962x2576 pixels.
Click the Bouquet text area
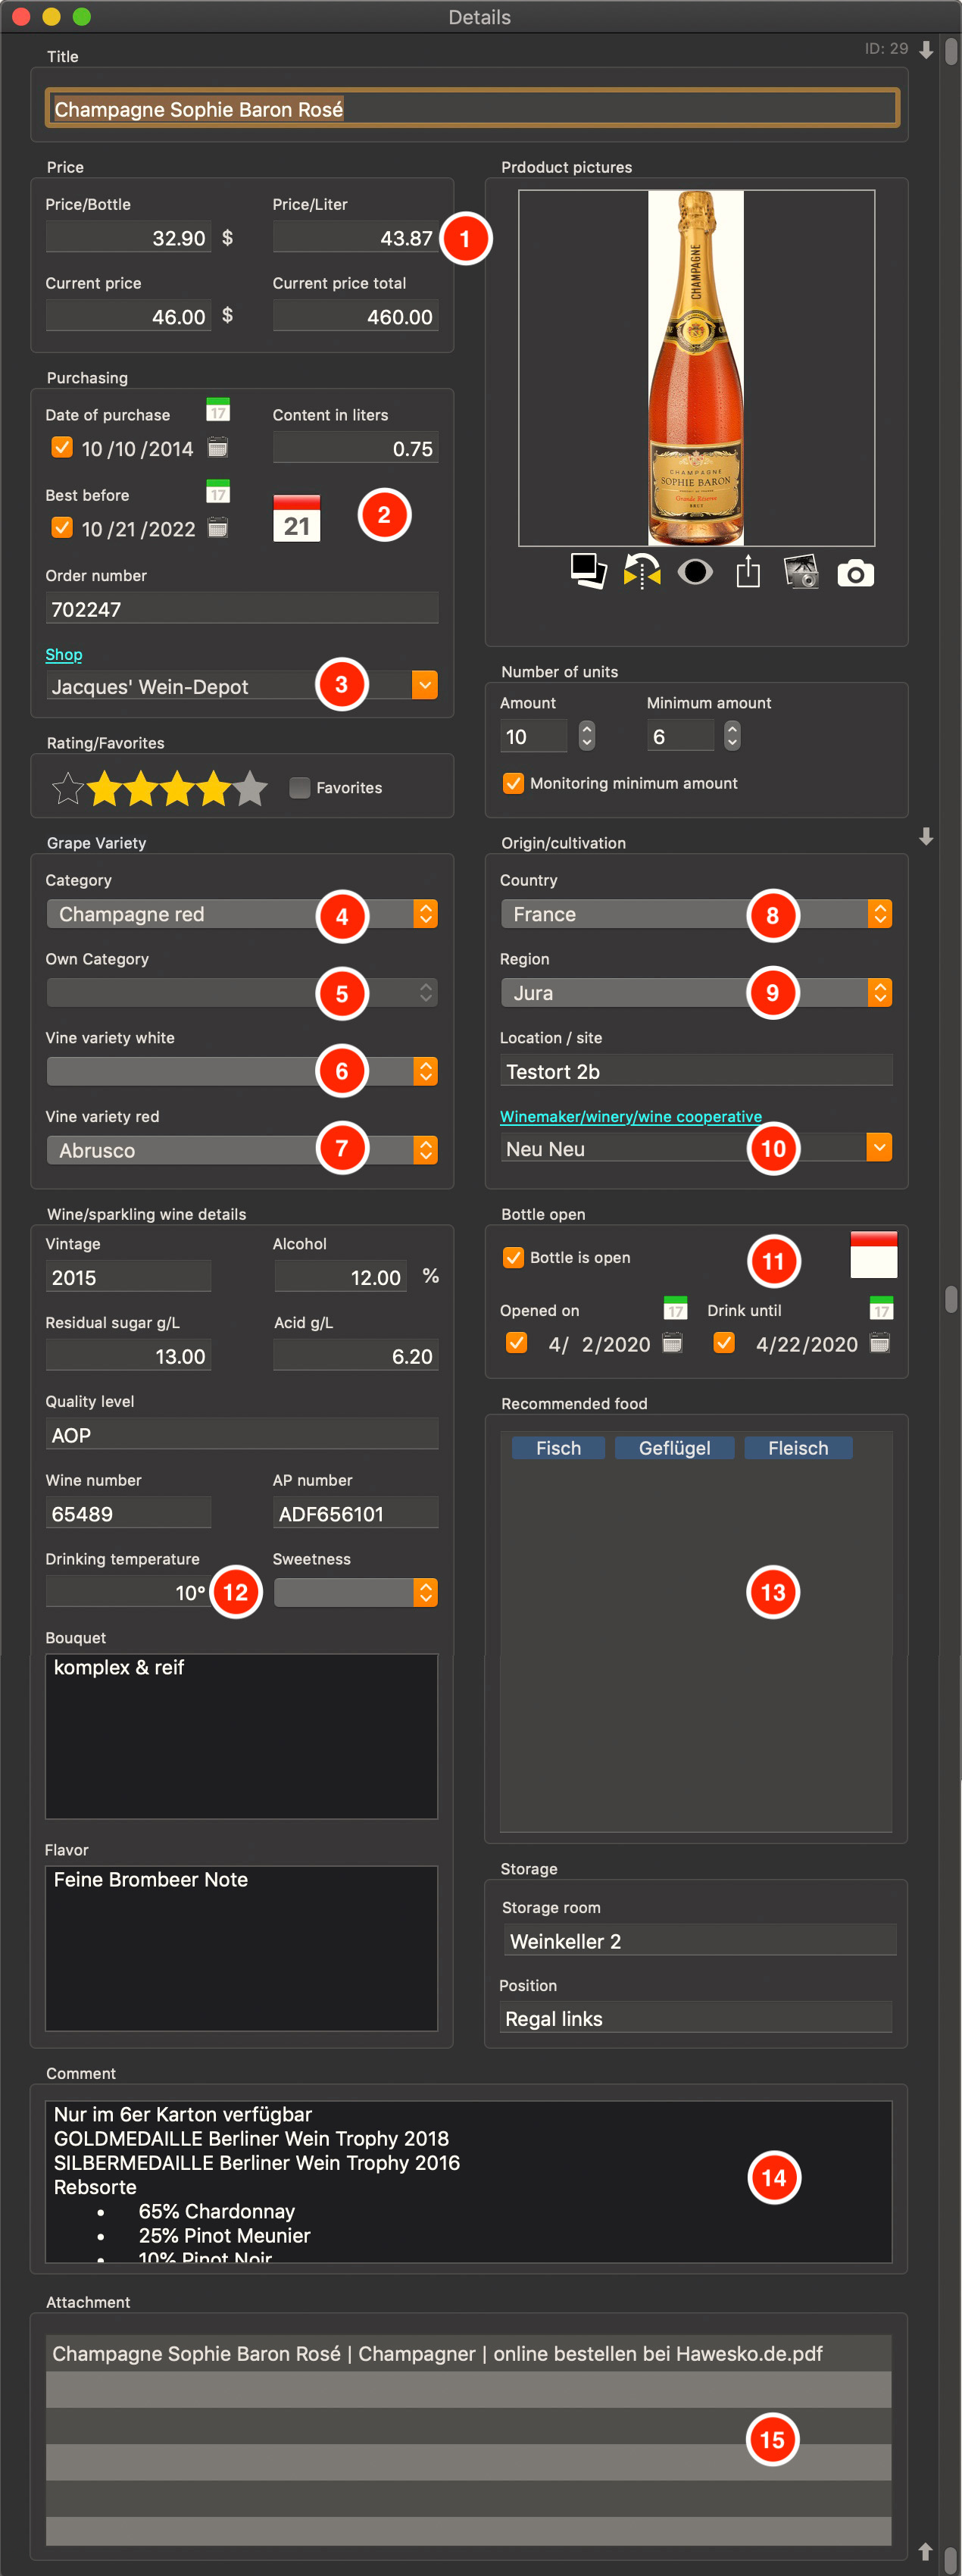click(x=242, y=1736)
